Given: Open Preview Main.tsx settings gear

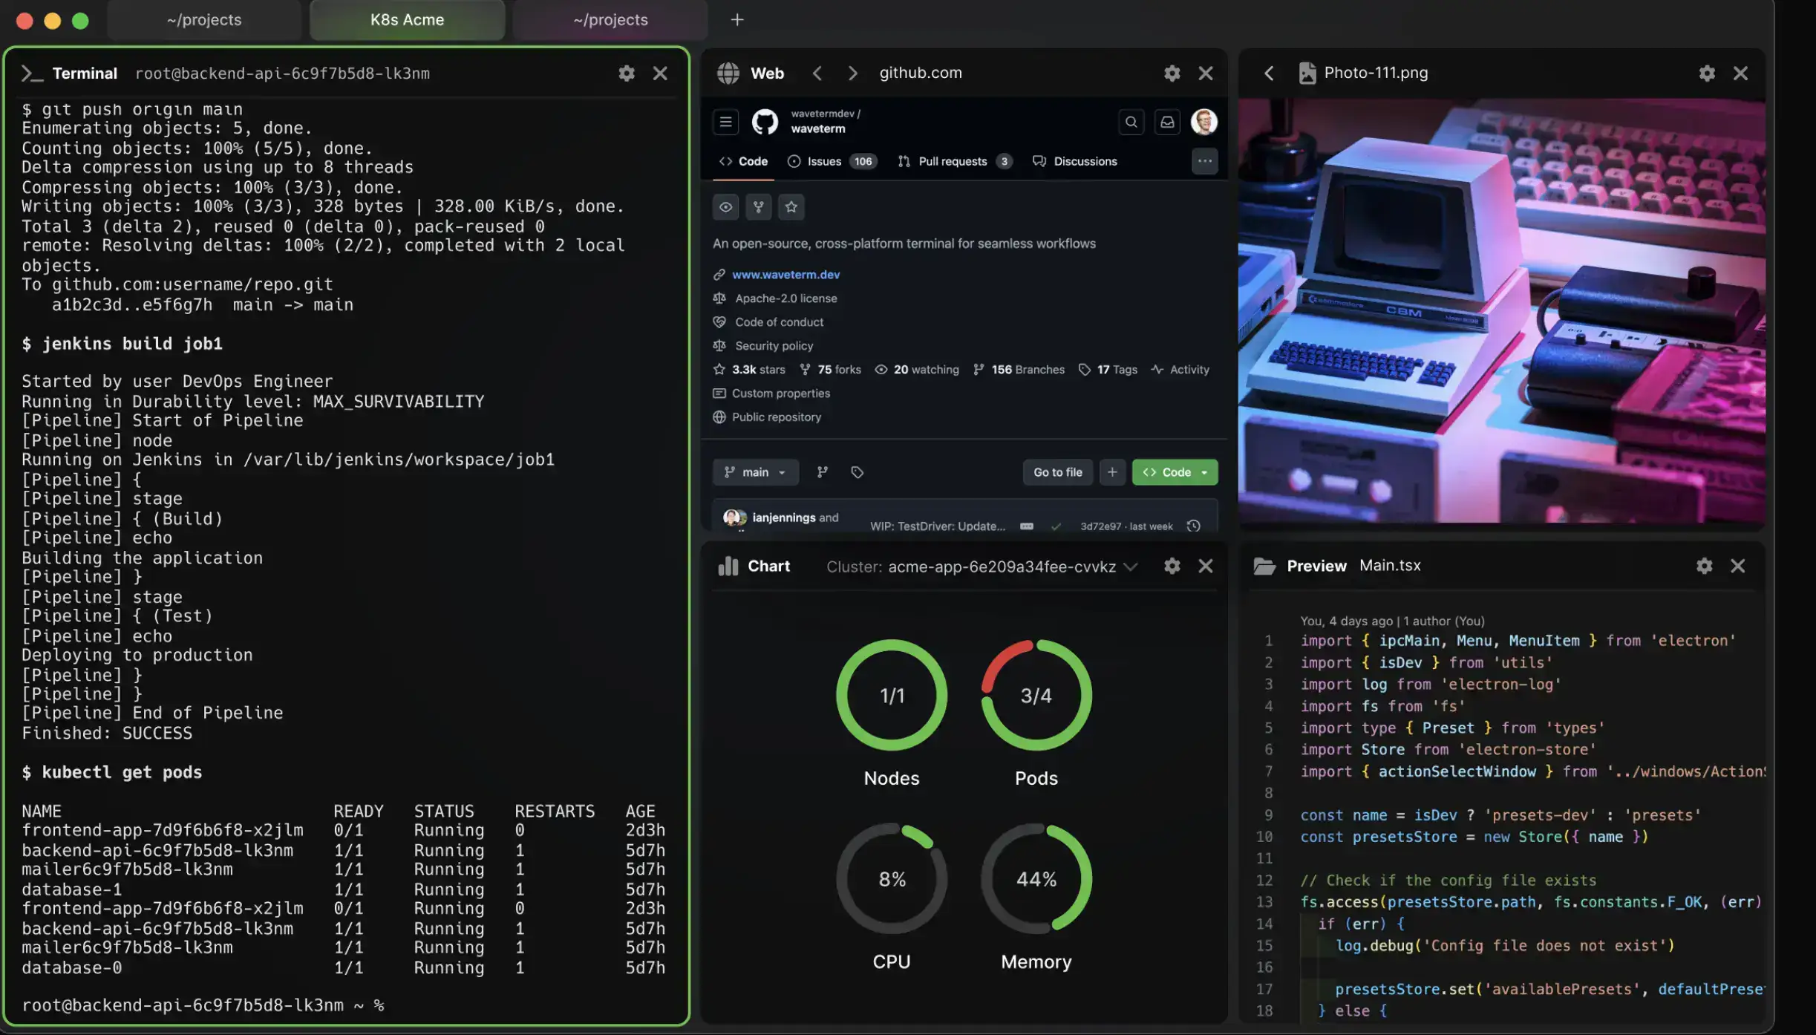Looking at the screenshot, I should pyautogui.click(x=1704, y=566).
